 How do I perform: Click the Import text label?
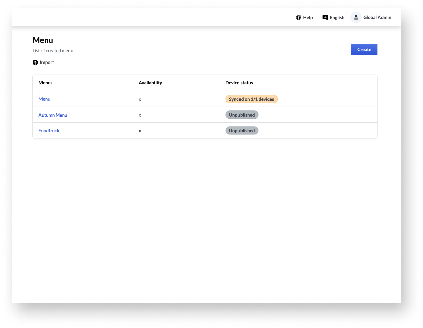click(47, 62)
